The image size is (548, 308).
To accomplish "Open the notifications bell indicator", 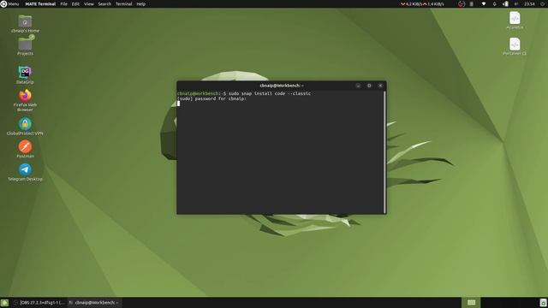I will pos(495,3).
